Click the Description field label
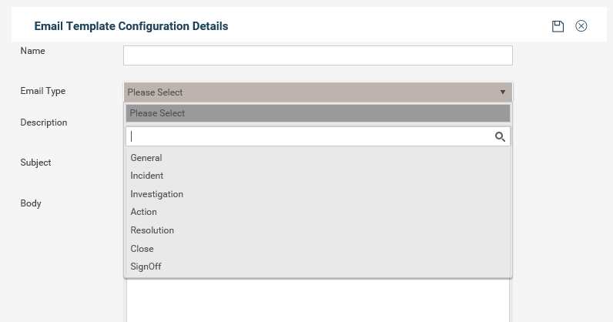This screenshot has width=613, height=322. tap(44, 122)
